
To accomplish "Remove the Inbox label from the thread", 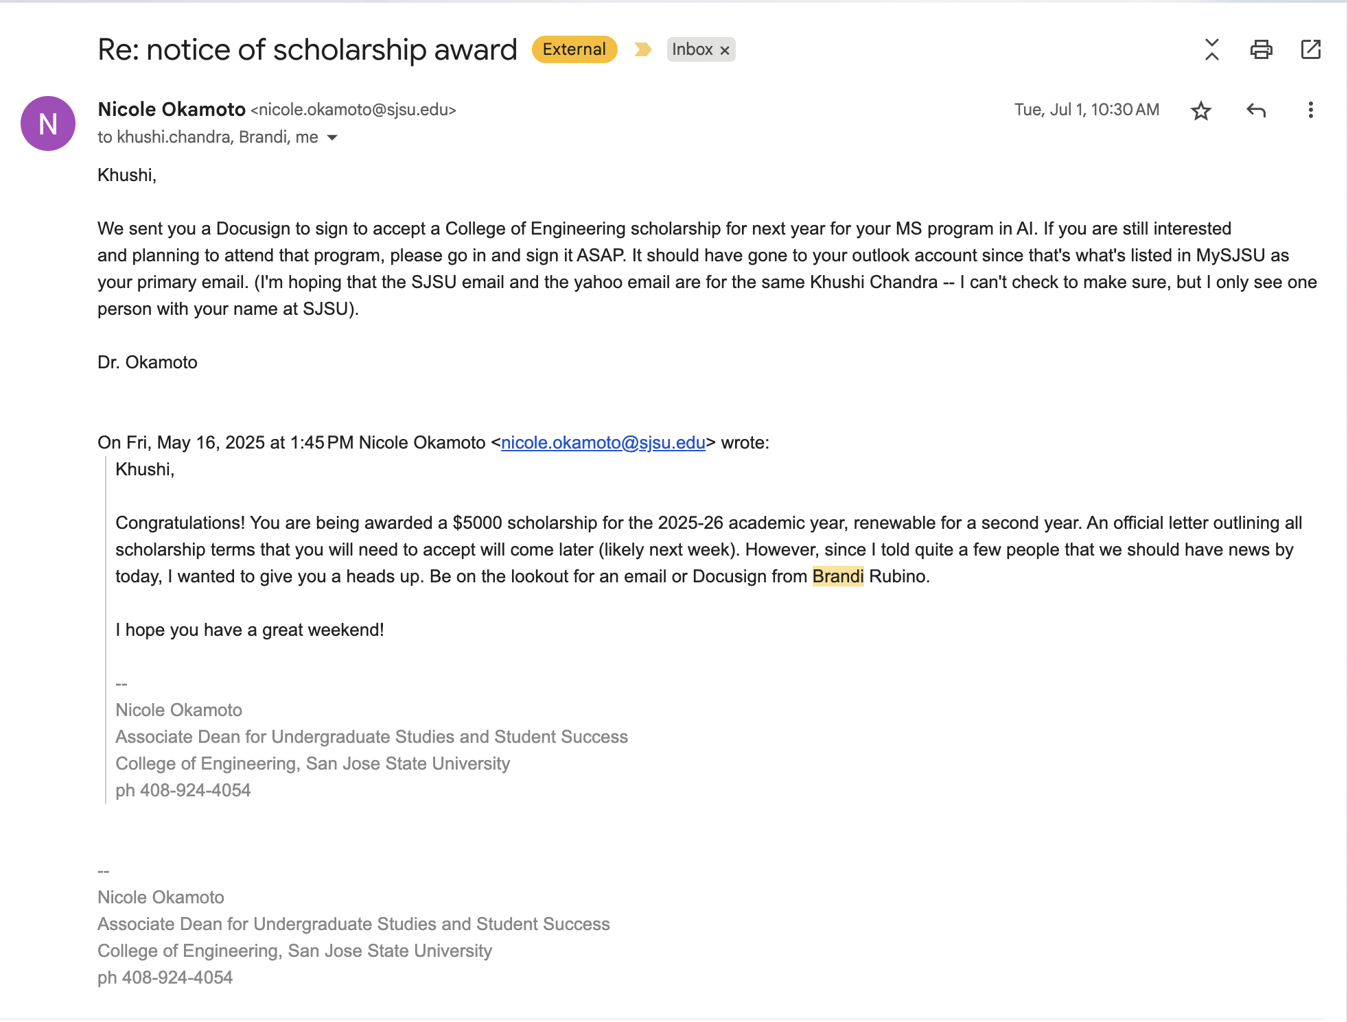I will click(x=725, y=50).
